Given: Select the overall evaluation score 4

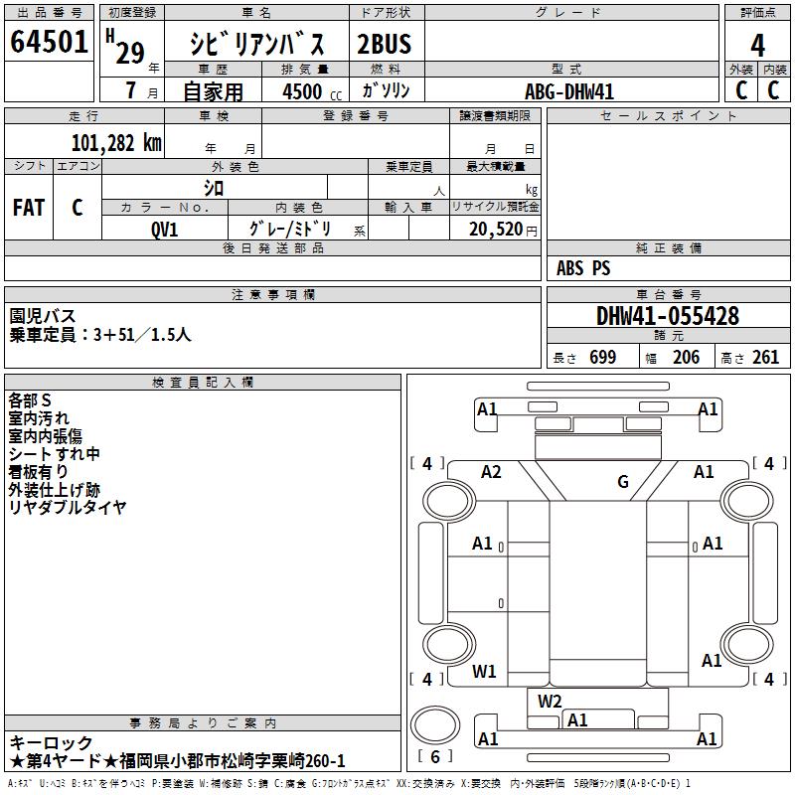Looking at the screenshot, I should point(757,45).
